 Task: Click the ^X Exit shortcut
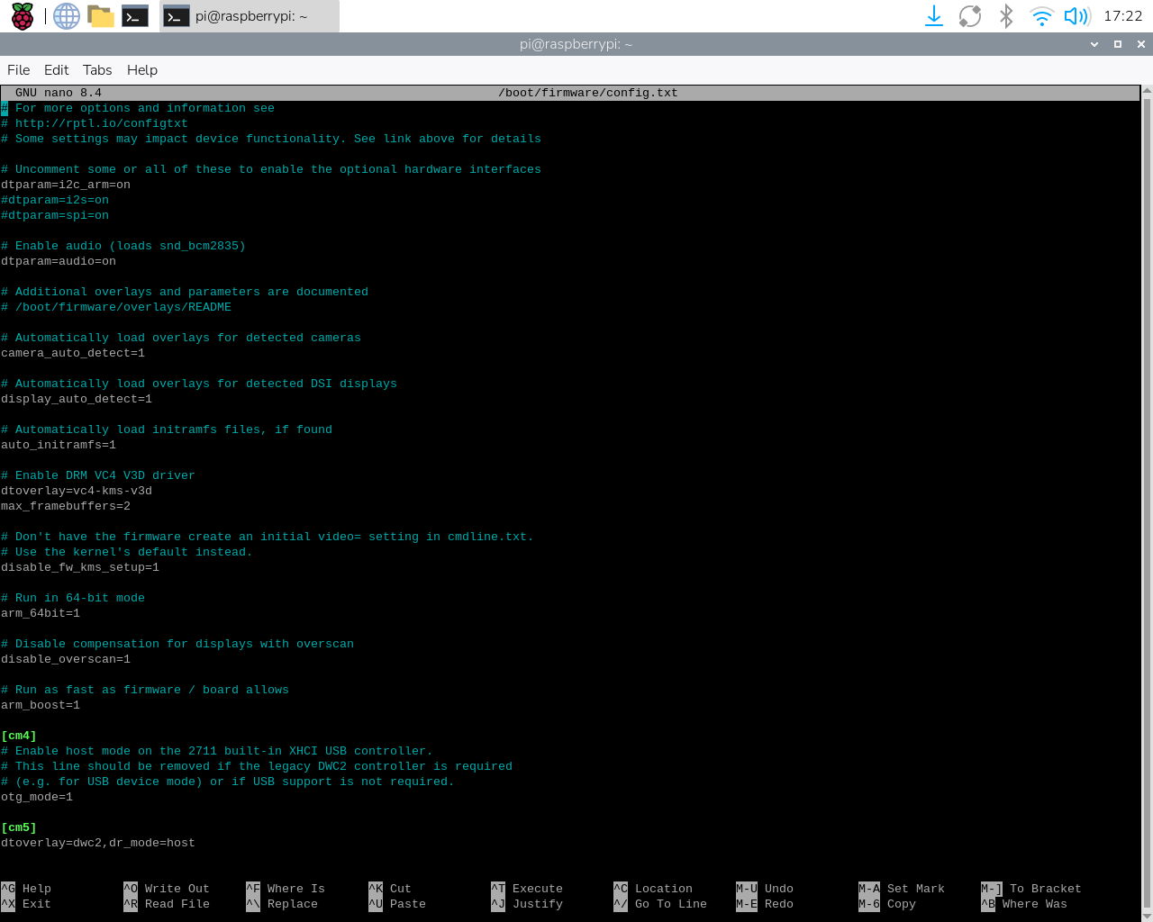tap(26, 904)
